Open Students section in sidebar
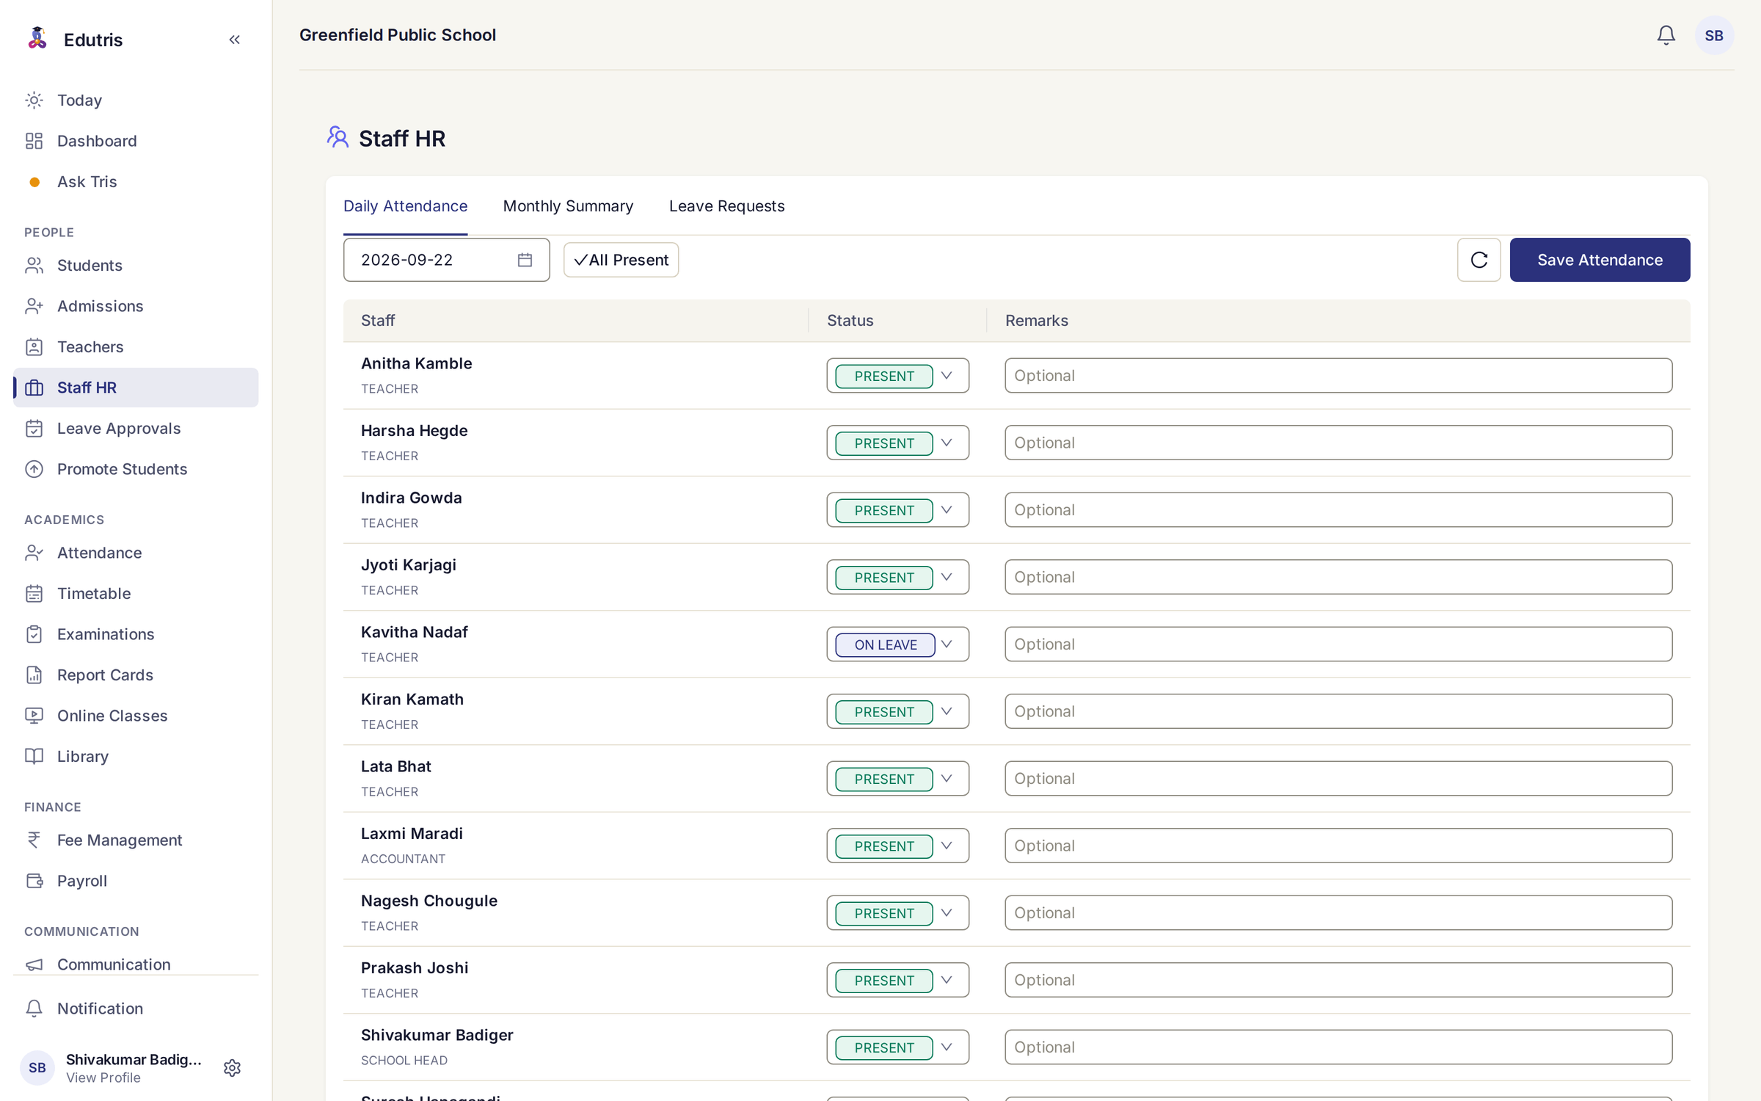Image resolution: width=1761 pixels, height=1101 pixels. pos(136,265)
